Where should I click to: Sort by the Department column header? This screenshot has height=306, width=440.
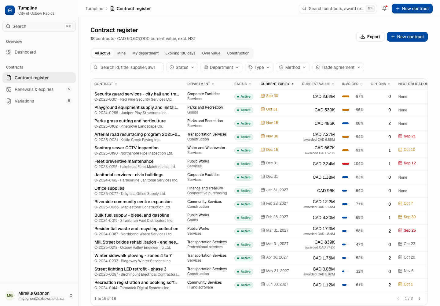tap(201, 84)
